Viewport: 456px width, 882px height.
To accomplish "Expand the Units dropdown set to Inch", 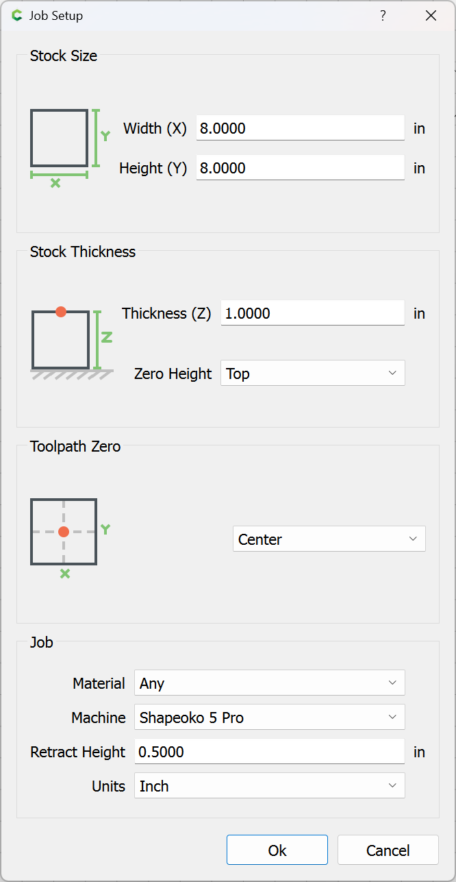I will point(270,786).
